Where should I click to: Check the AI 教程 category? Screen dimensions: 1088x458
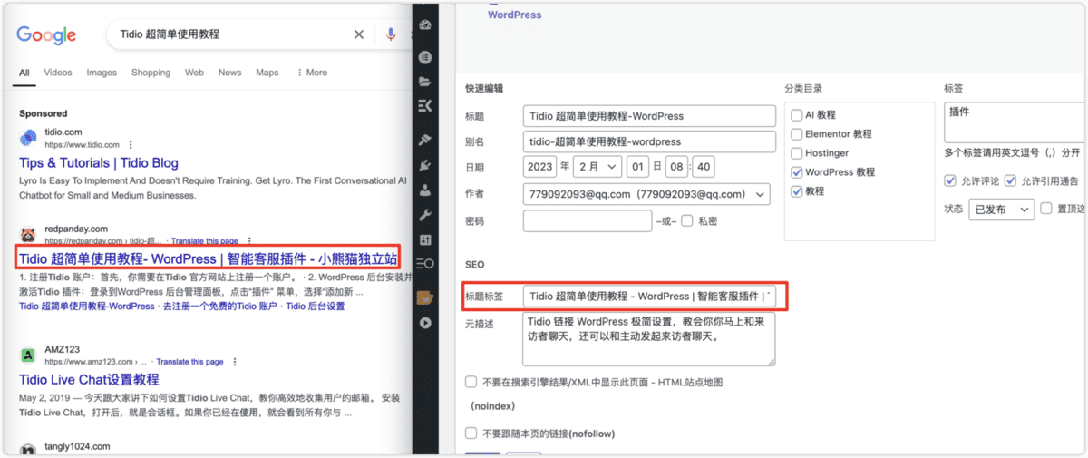[x=797, y=115]
